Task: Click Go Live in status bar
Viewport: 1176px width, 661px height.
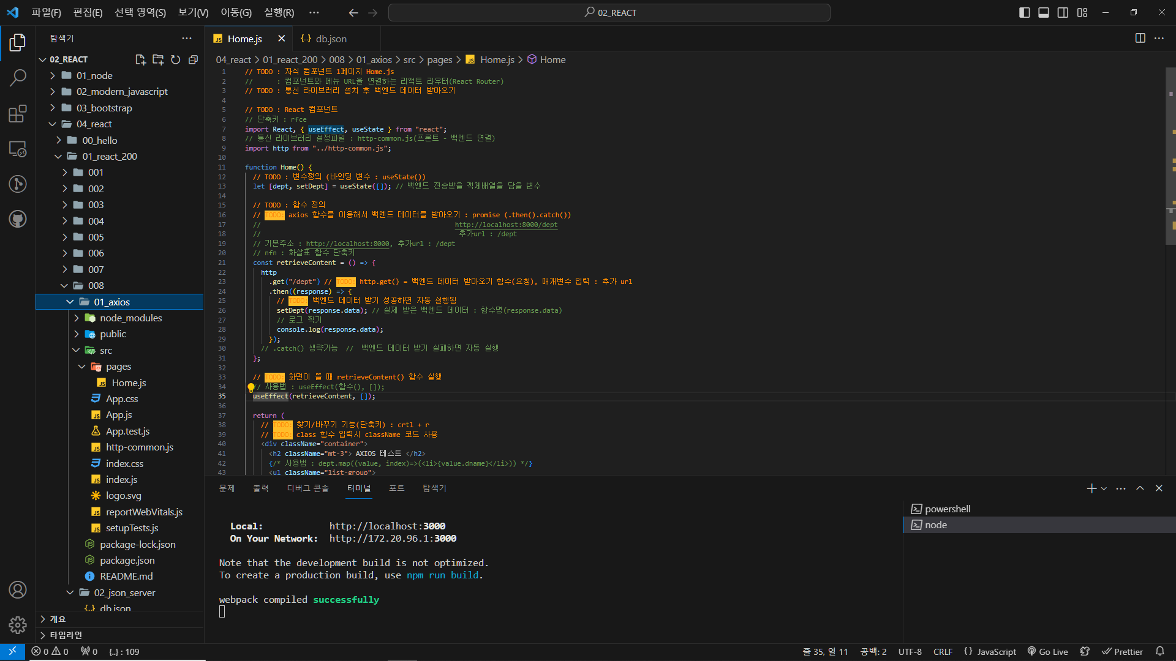Action: tap(1047, 651)
